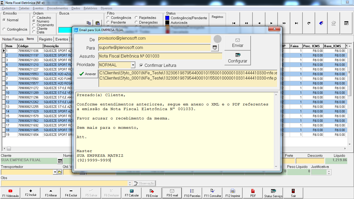Image resolution: width=354 pixels, height=199 pixels.
Task: Click the Para recipient field
Action: (154, 48)
